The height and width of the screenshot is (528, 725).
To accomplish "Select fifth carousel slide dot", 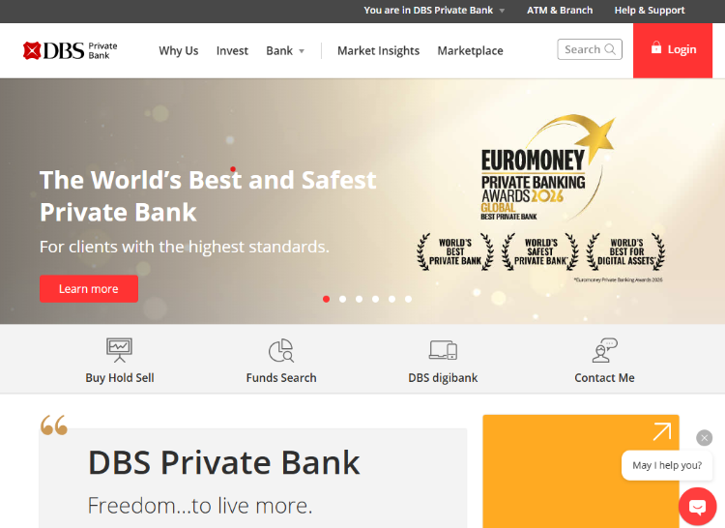I will 391,299.
